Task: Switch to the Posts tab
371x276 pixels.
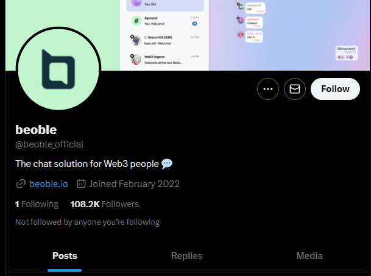Action: pyautogui.click(x=65, y=256)
